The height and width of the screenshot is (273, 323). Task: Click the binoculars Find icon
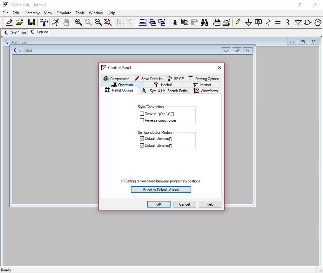pos(204,22)
